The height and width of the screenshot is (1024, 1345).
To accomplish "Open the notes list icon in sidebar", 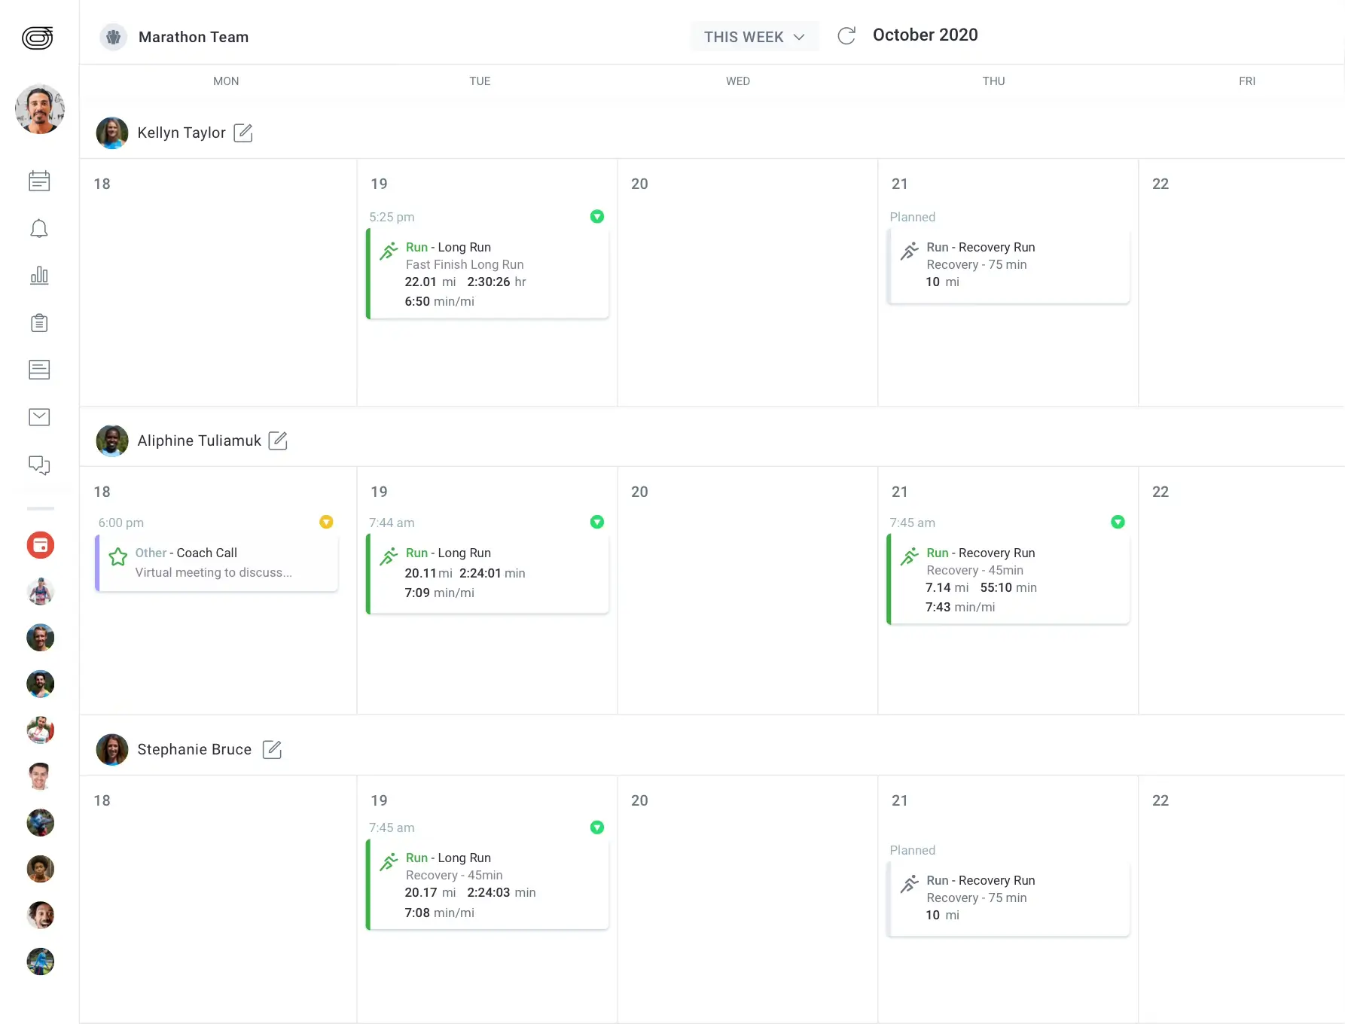I will click(x=38, y=370).
